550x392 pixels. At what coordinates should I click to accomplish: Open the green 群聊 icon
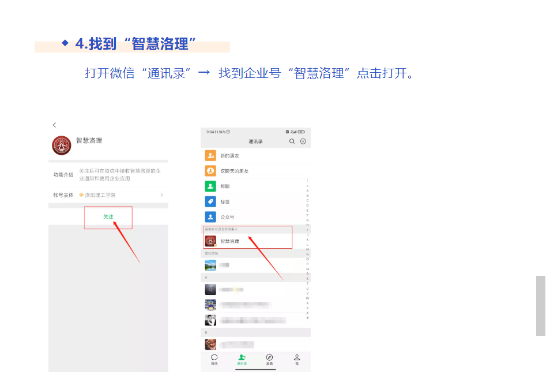210,186
